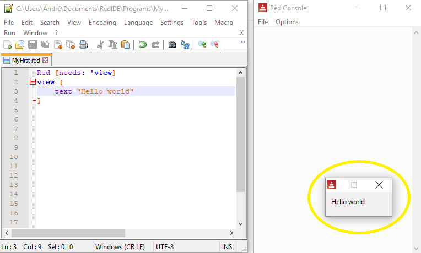Click the horizontal scrollbar left arrow

7,233
